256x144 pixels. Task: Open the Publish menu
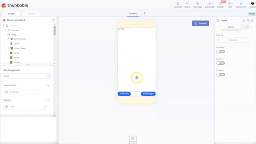pyautogui.click(x=220, y=5)
